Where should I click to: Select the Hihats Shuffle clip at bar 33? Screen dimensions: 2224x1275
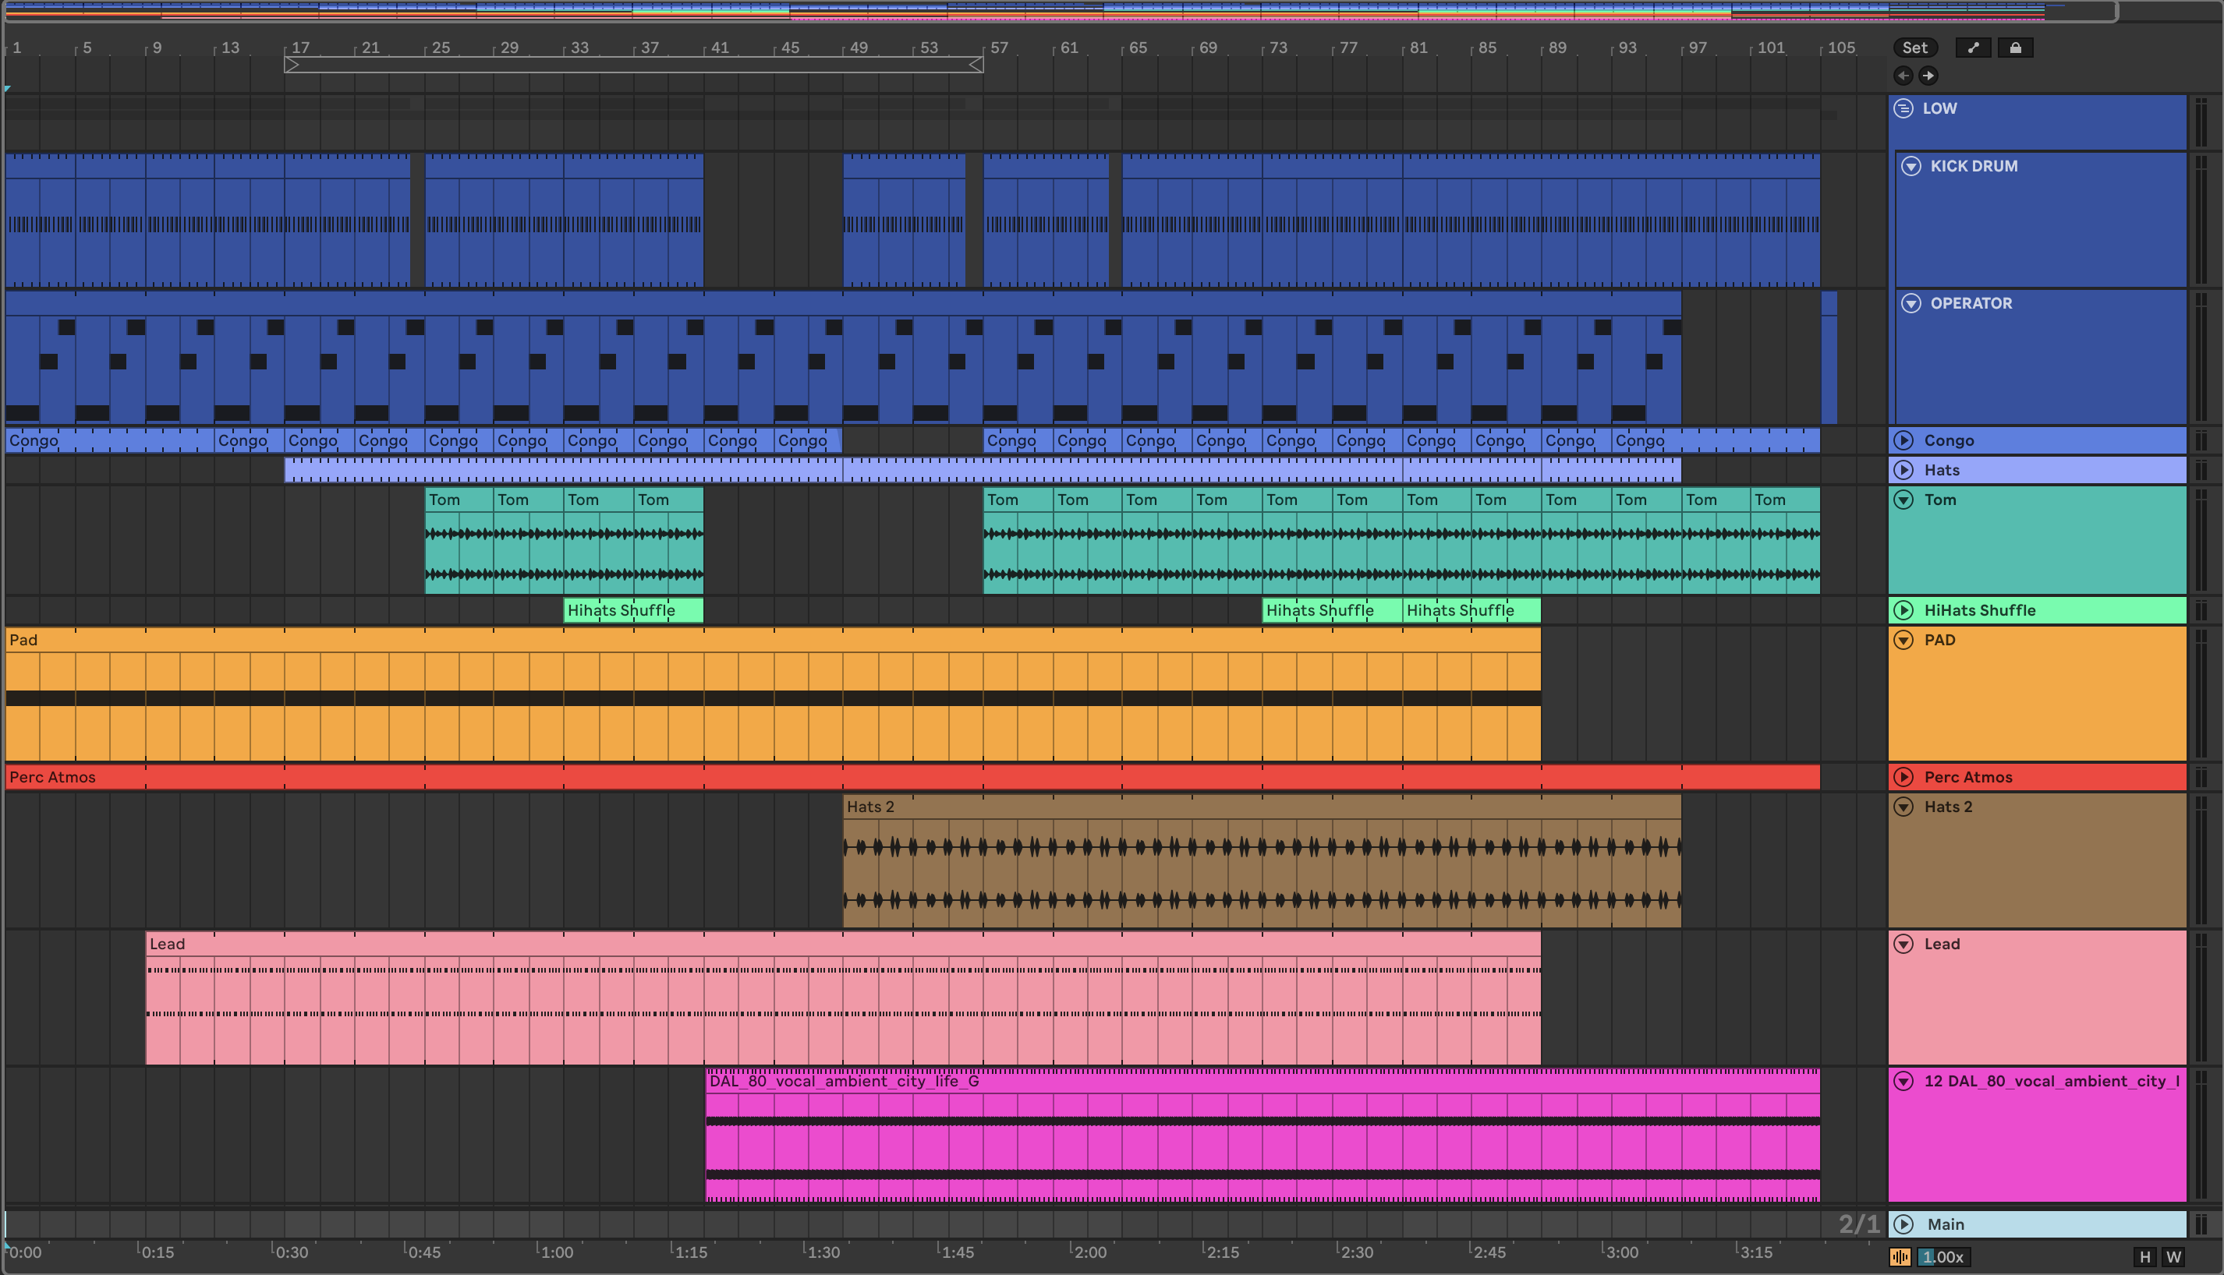click(x=633, y=610)
